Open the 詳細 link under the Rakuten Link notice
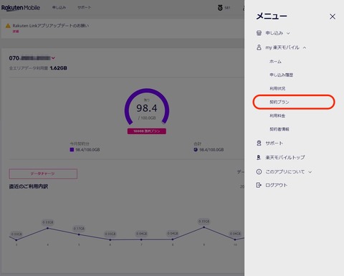This screenshot has width=344, height=276. 16,32
